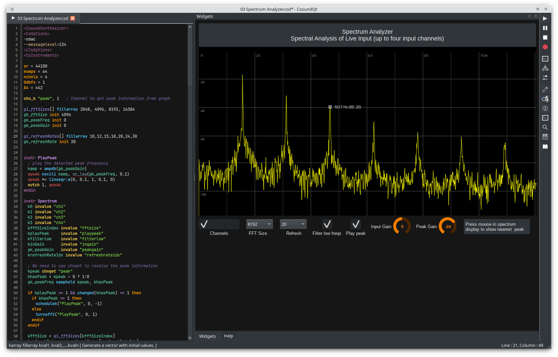Pause the performance using the pause icon

click(x=545, y=28)
